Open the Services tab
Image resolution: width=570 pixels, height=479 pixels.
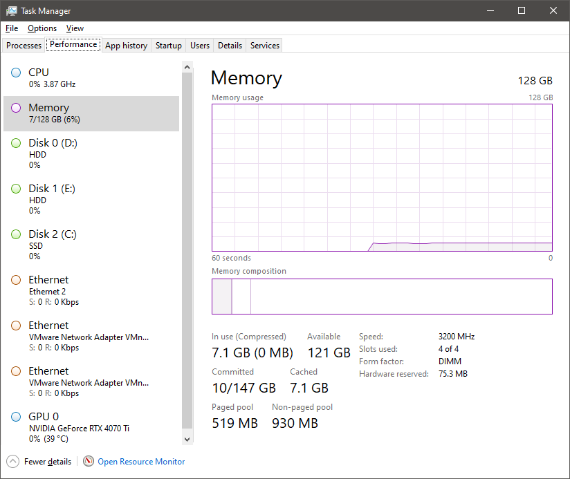pyautogui.click(x=265, y=46)
